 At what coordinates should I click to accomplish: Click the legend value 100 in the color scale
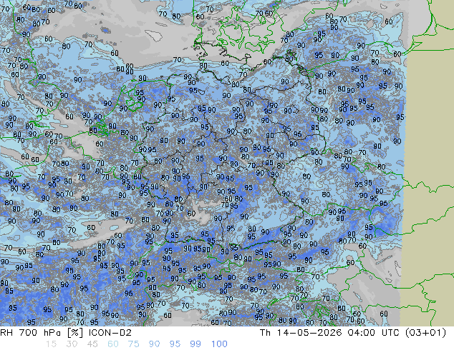[x=219, y=344]
